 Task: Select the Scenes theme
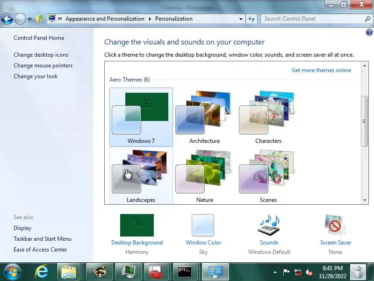(268, 176)
